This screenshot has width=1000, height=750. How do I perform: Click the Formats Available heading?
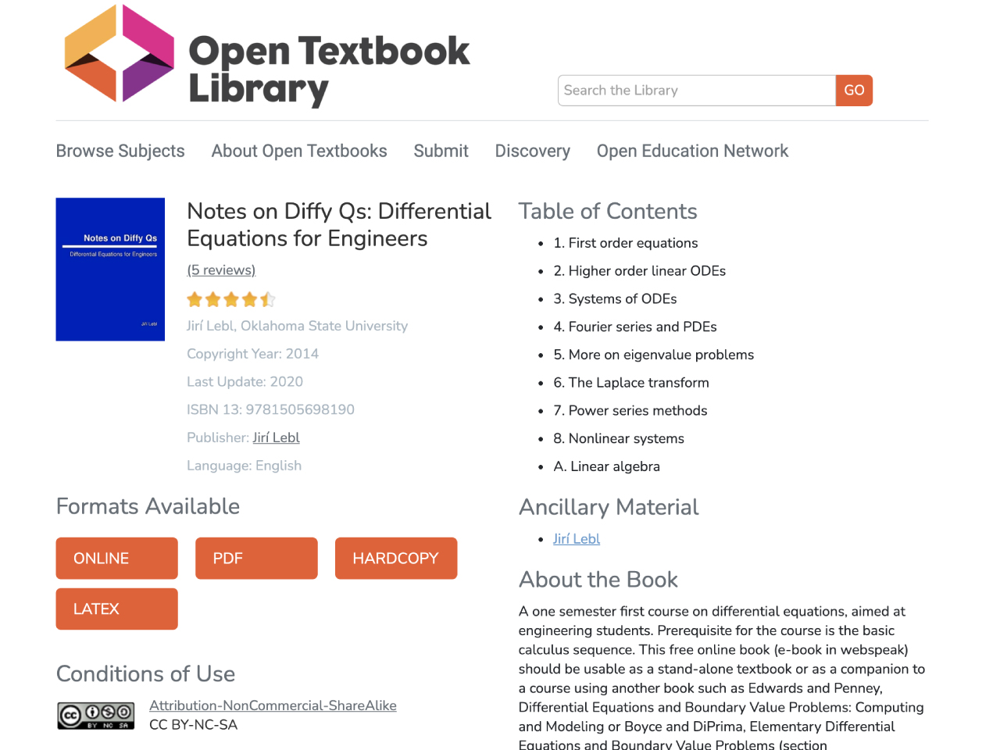pyautogui.click(x=148, y=506)
